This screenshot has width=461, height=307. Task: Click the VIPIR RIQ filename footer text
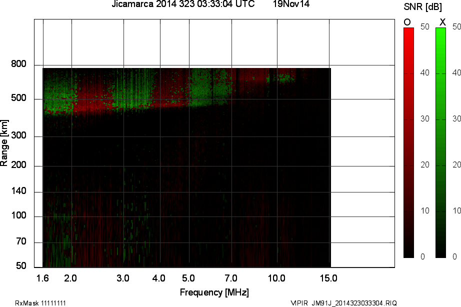tap(343, 303)
